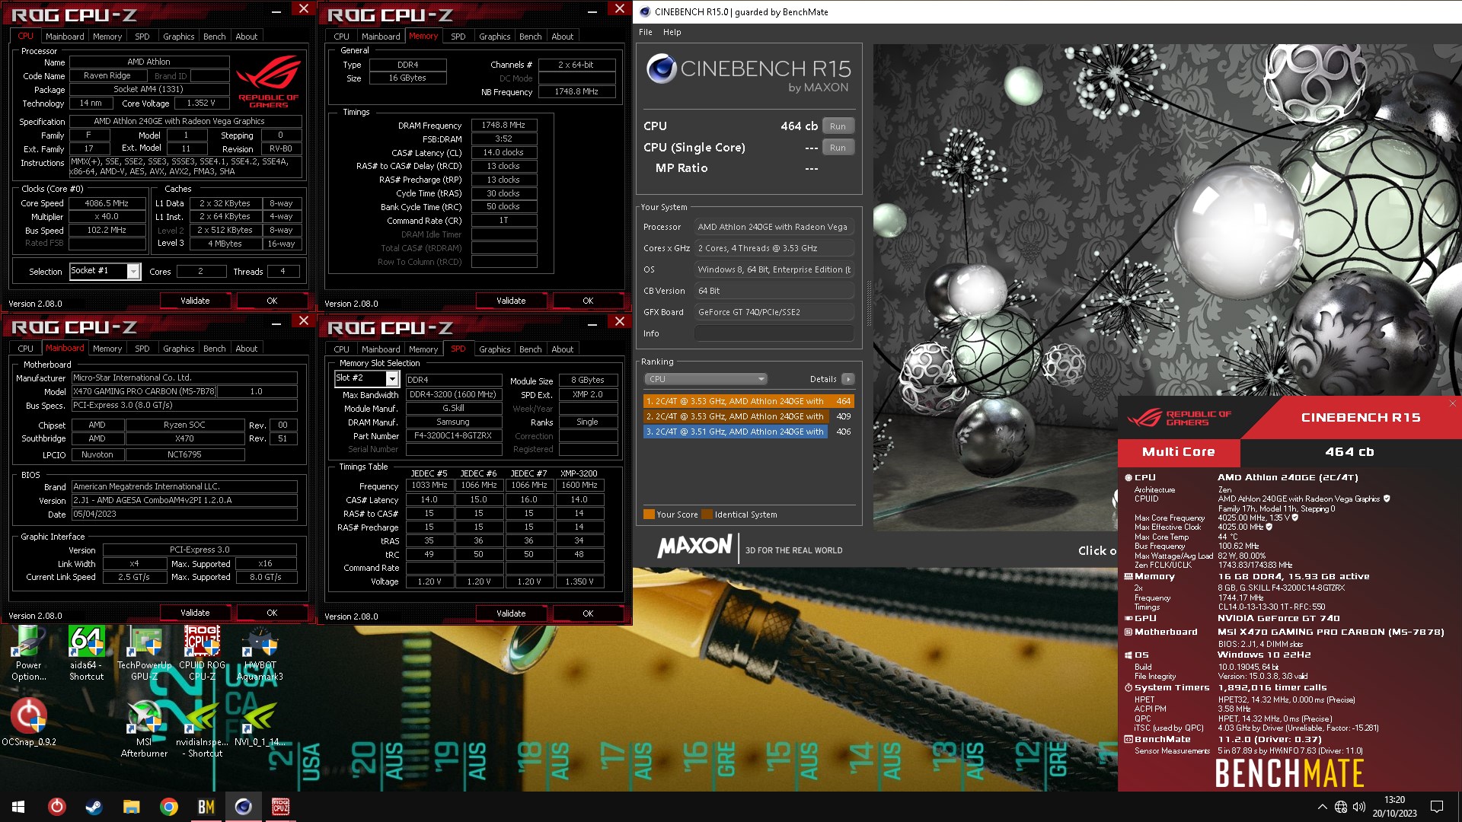Open Graphics tab in Memory CPU-Z window

(x=494, y=36)
